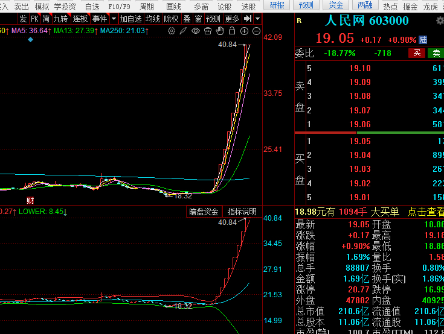
Task: Click the MA250: 21.03 indicator label
Action: point(124,31)
